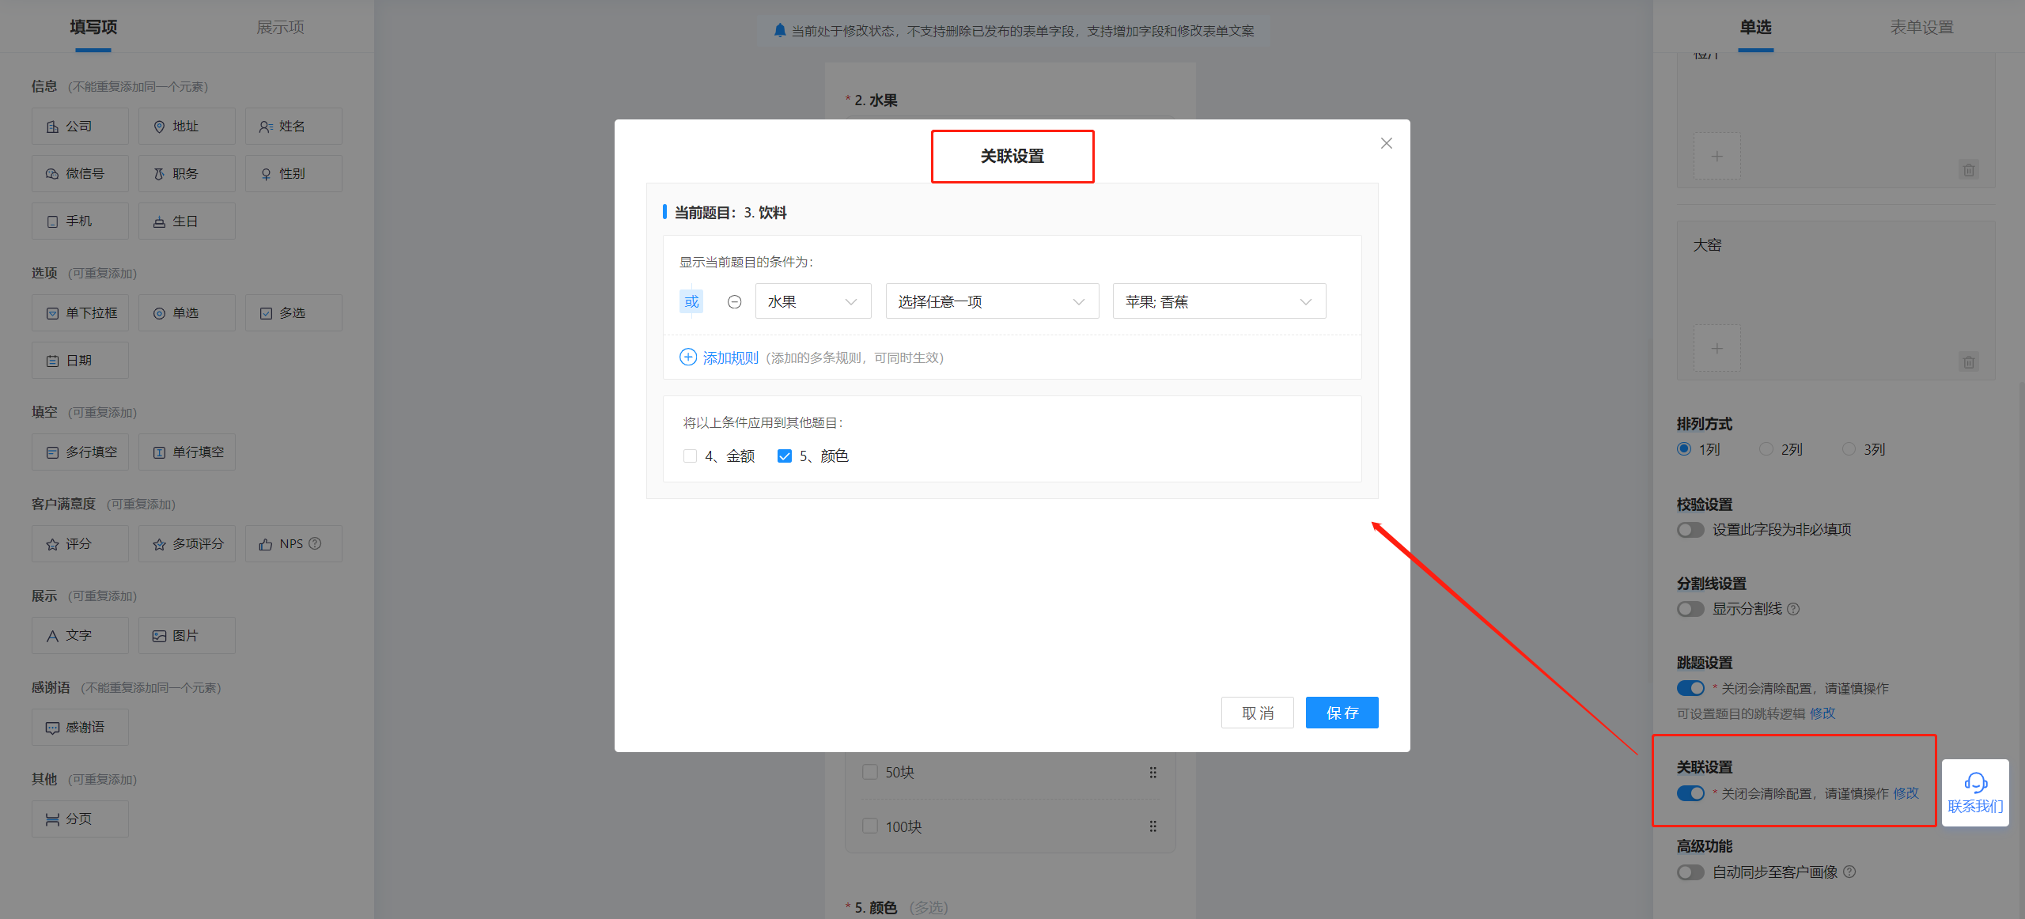Select the 2列 layout radio

tap(1766, 449)
